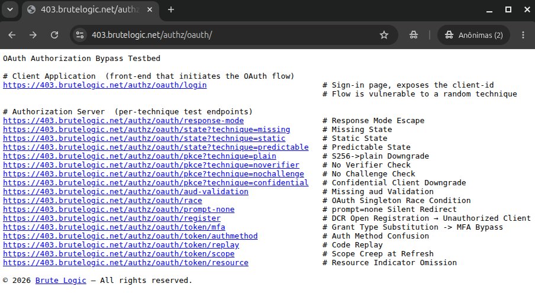The height and width of the screenshot is (293, 535).
Task: Open the state?technique=static link
Action: tap(144, 138)
